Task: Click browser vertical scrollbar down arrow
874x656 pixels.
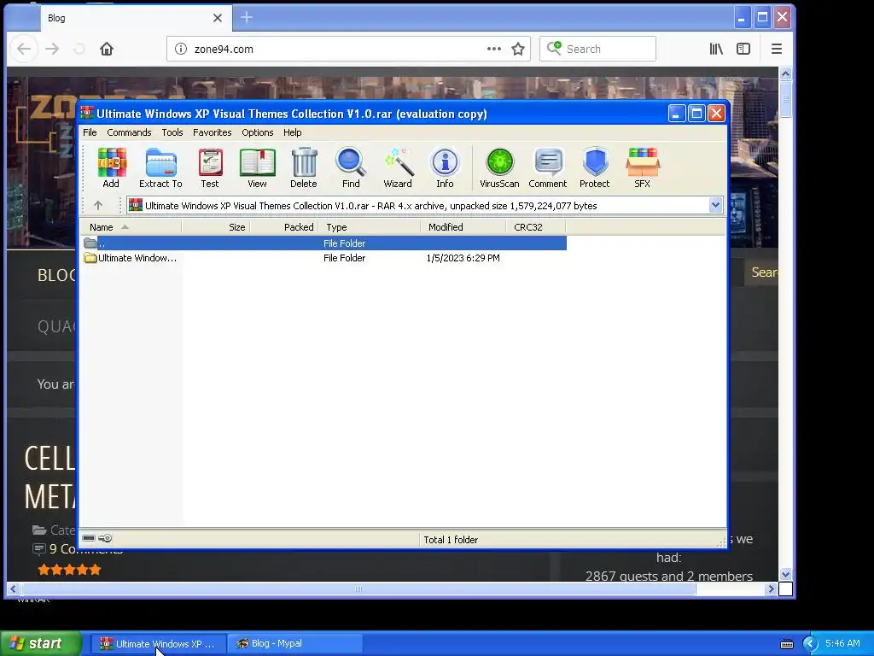Action: pos(785,574)
